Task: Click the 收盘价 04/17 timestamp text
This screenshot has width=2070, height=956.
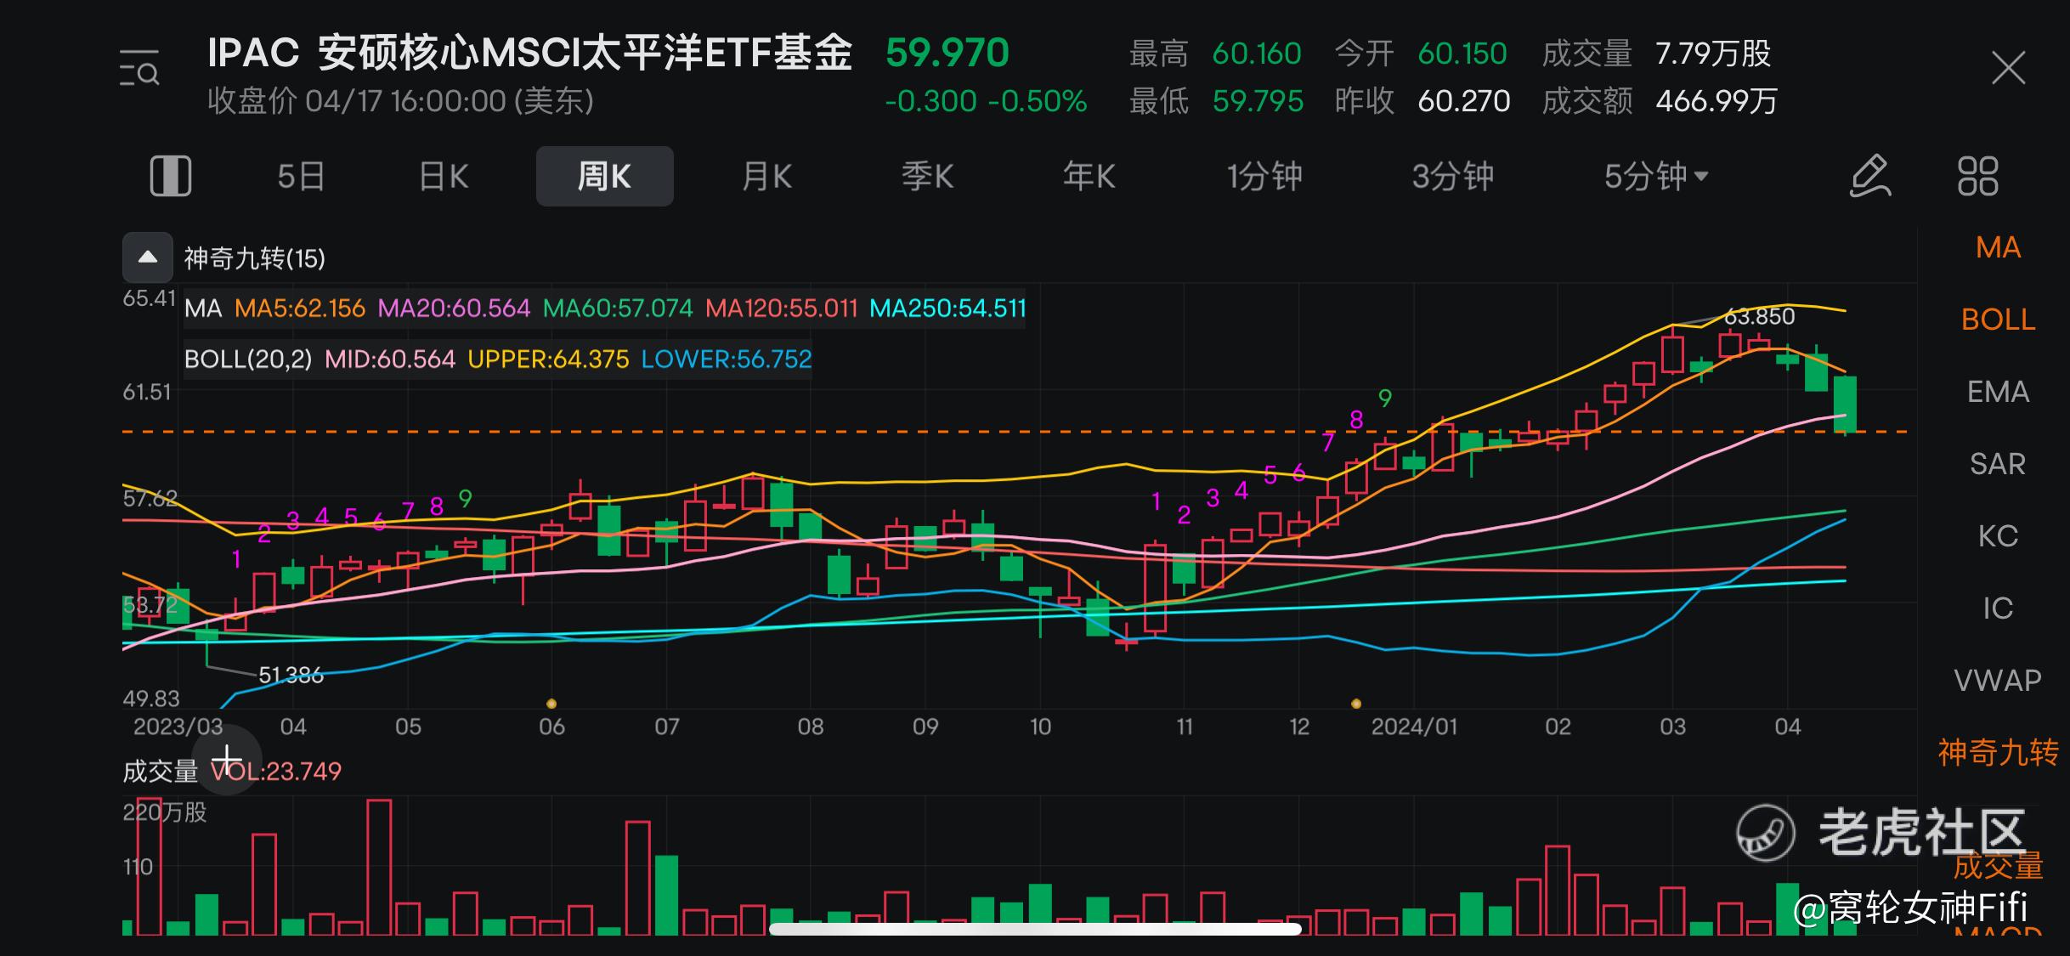Action: tap(400, 101)
